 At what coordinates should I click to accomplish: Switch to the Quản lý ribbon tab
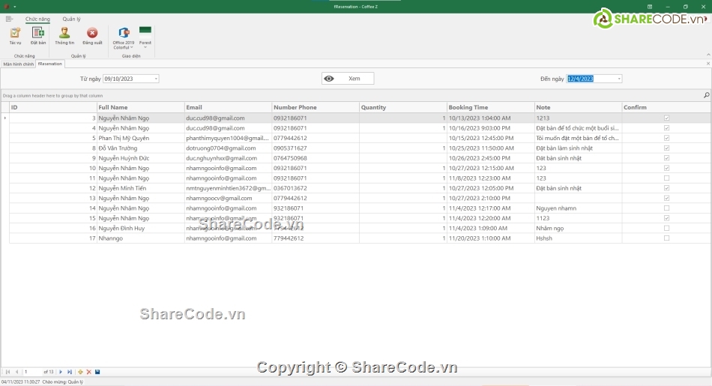(72, 19)
